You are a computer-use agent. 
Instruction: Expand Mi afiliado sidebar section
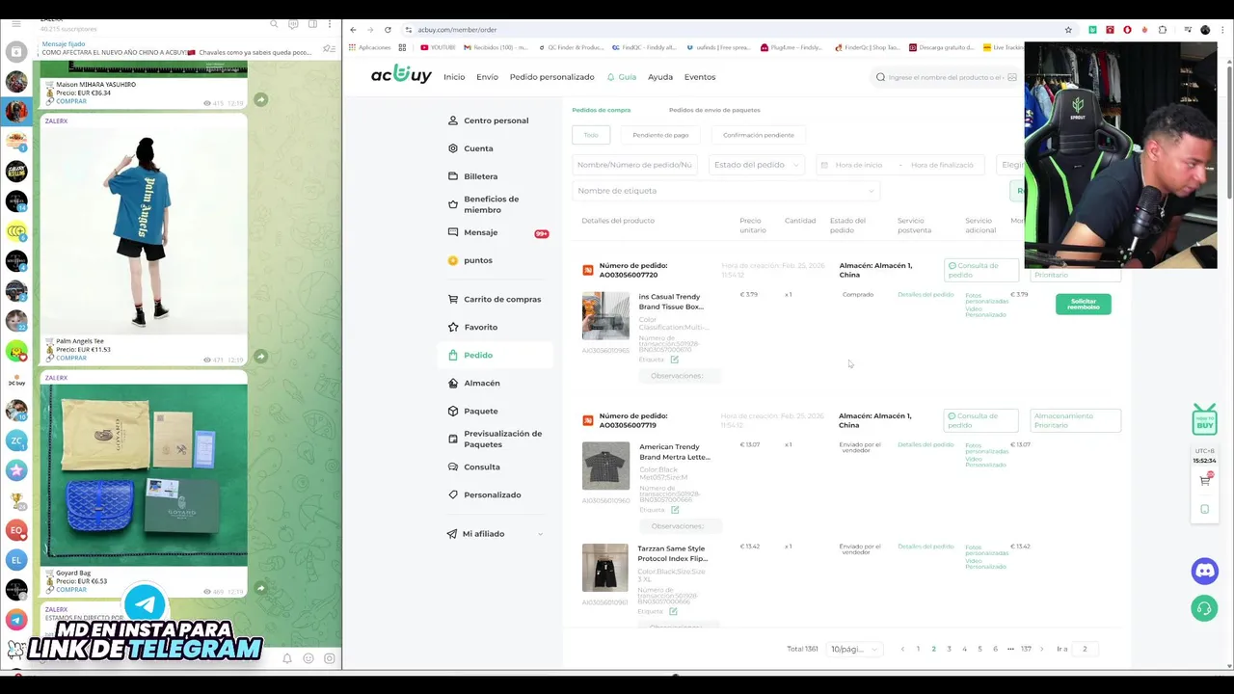[495, 534]
